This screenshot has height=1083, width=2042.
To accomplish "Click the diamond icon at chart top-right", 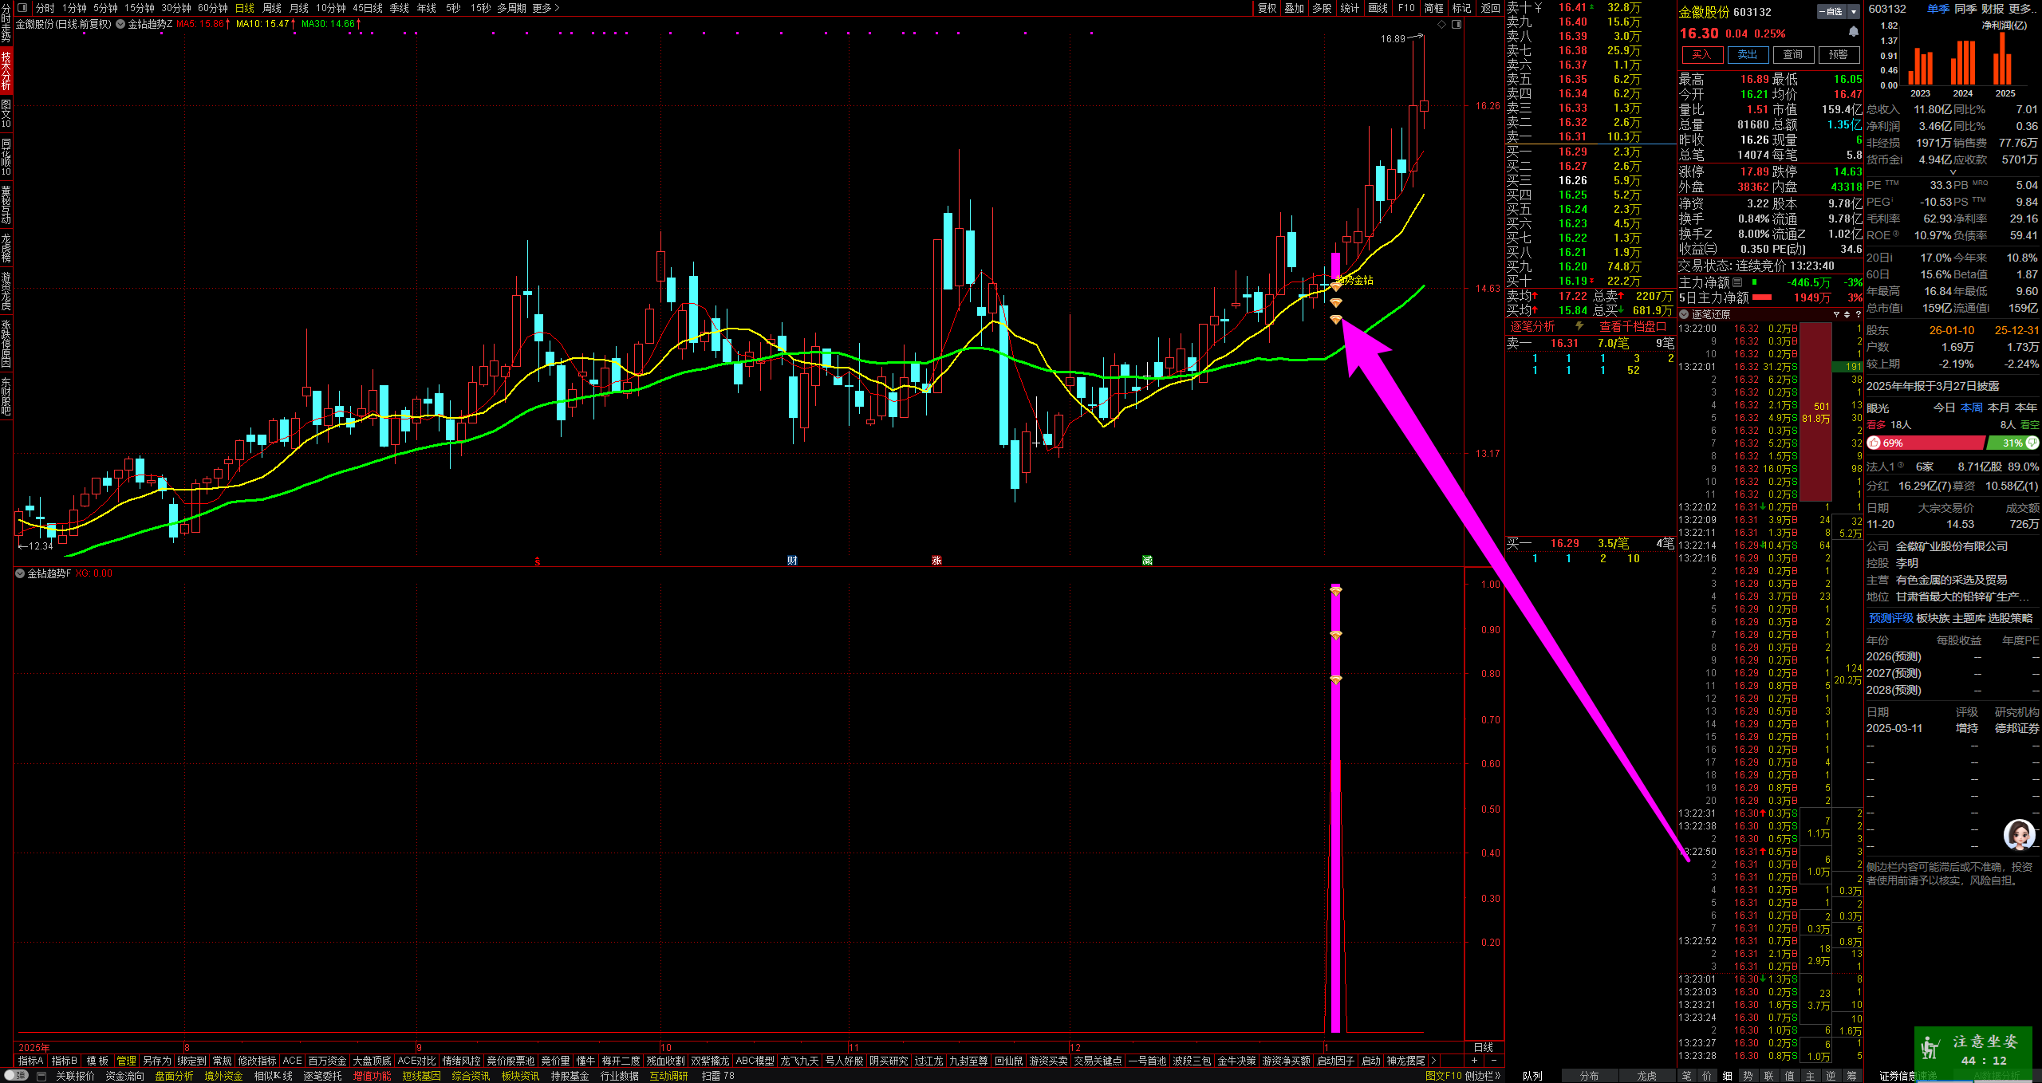I will click(1441, 25).
